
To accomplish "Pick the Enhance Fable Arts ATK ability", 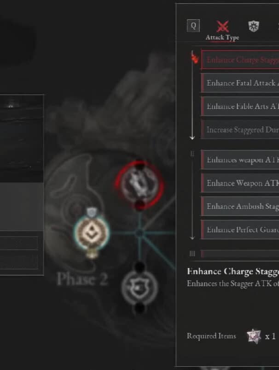I will point(240,106).
